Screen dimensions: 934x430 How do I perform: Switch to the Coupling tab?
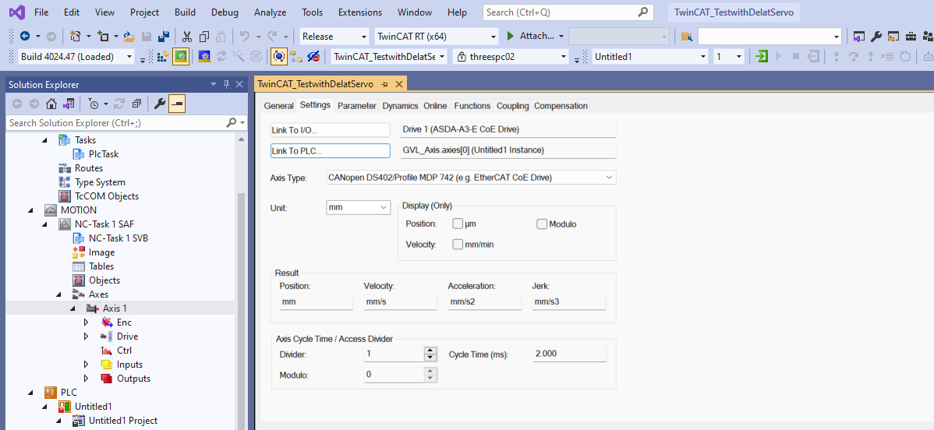[513, 106]
